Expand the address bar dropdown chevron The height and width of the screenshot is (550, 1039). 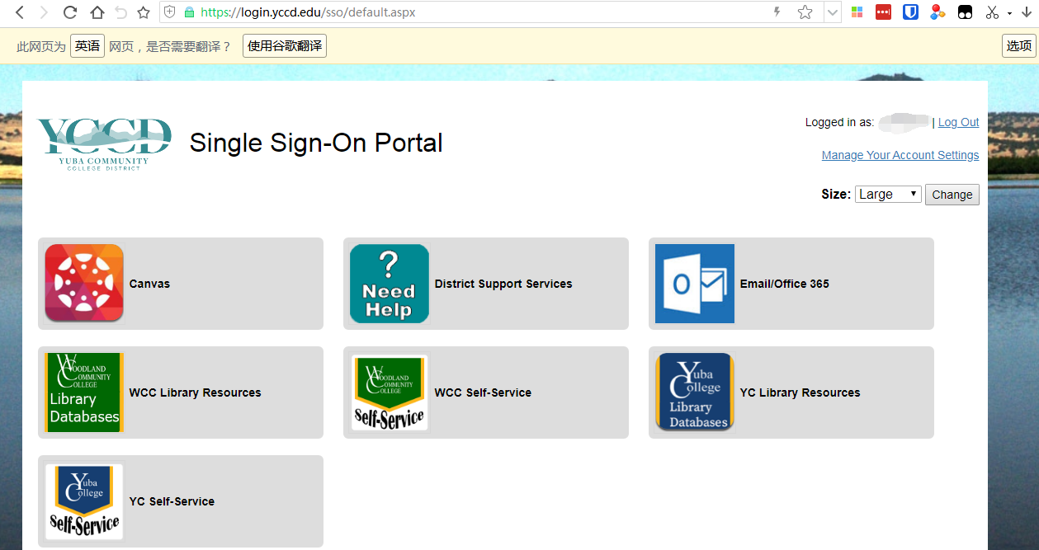(832, 12)
